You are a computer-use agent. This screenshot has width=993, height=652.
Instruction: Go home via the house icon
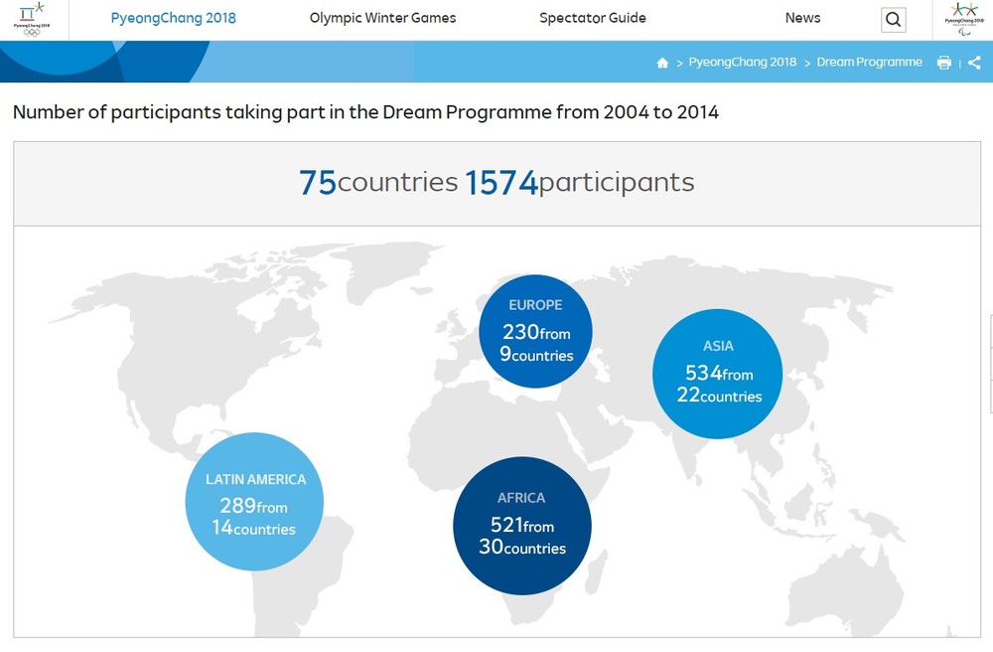coord(662,63)
